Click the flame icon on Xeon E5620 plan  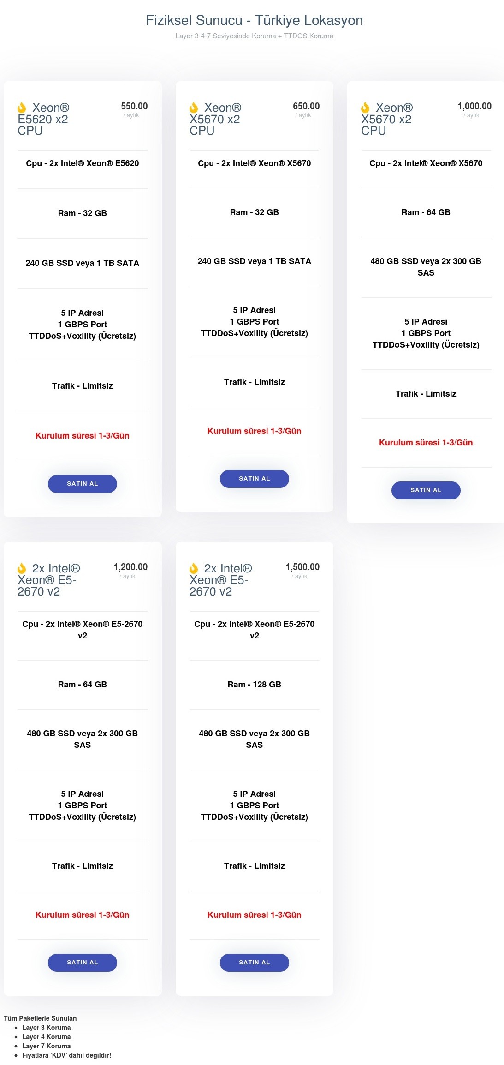point(22,108)
